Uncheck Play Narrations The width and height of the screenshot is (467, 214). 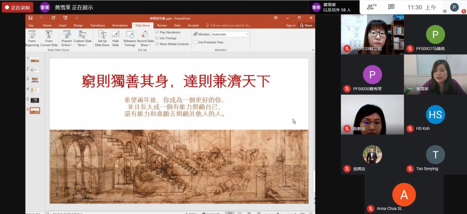pyautogui.click(x=157, y=32)
